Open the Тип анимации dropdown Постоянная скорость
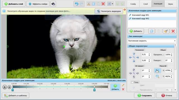 (152, 41)
